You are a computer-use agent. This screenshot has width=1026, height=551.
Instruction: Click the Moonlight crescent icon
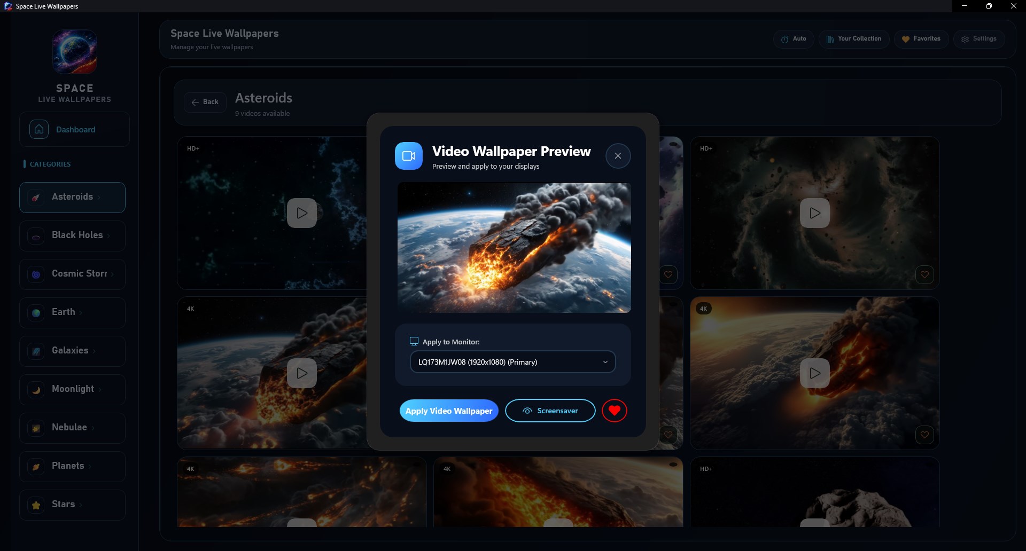pos(36,390)
